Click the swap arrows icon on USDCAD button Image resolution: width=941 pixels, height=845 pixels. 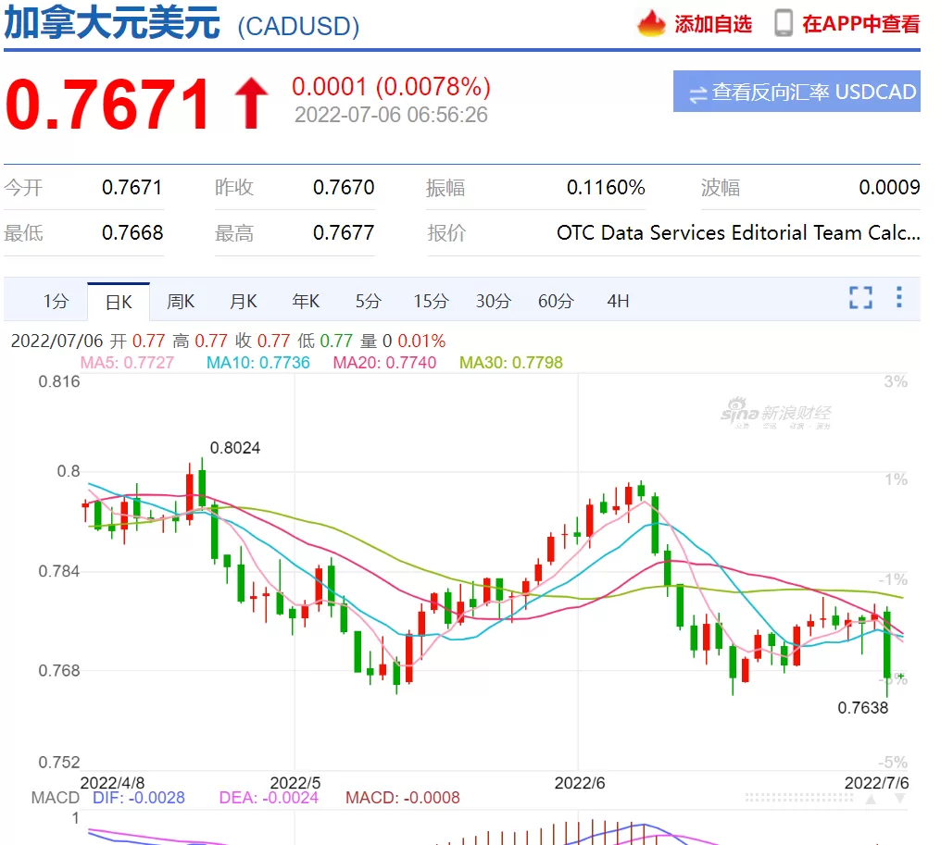(698, 94)
